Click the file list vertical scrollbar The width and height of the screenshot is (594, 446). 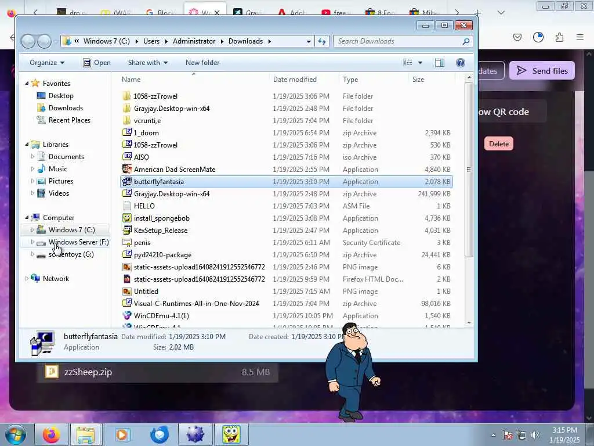pyautogui.click(x=469, y=170)
